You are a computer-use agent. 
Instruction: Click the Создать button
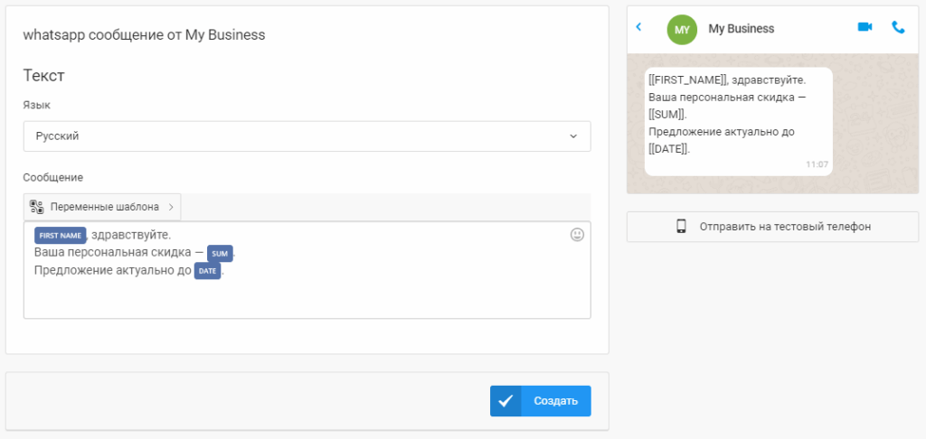tap(541, 401)
